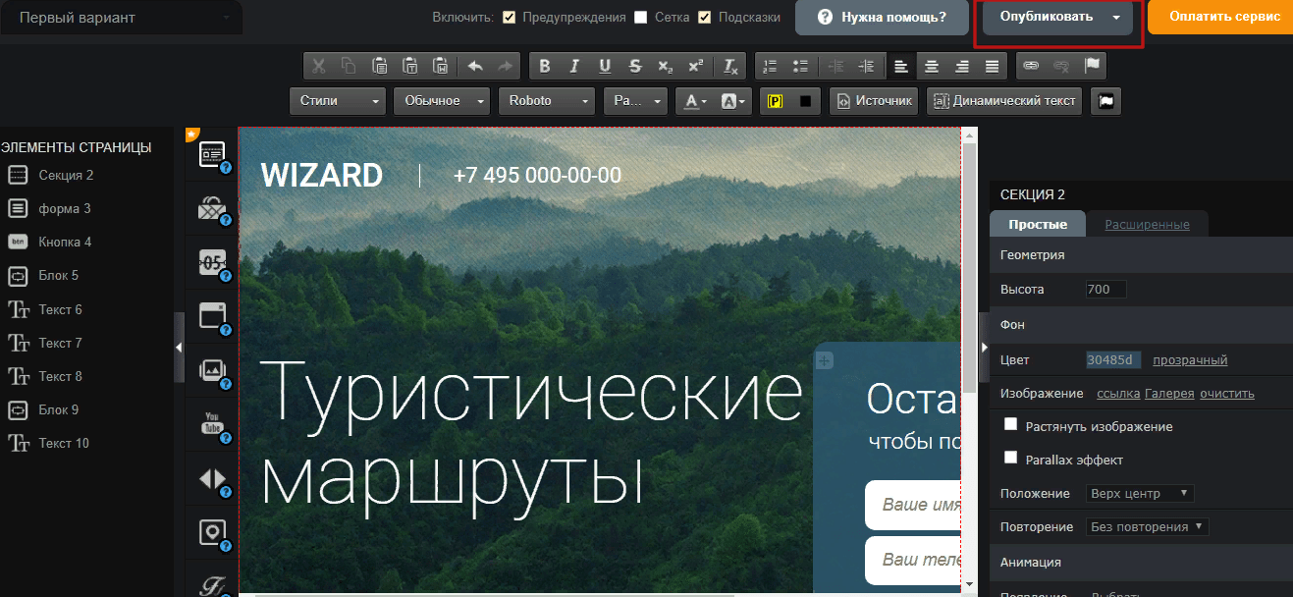Open the background color picker dropdown
This screenshot has width=1293, height=597.
tap(733, 100)
